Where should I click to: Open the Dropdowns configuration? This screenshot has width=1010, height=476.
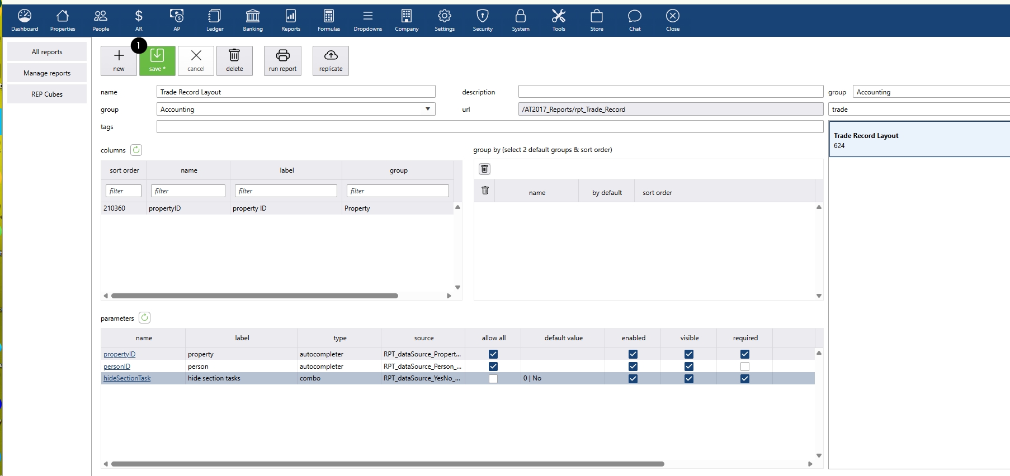point(368,21)
